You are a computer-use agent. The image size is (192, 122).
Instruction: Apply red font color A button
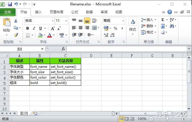point(49,35)
